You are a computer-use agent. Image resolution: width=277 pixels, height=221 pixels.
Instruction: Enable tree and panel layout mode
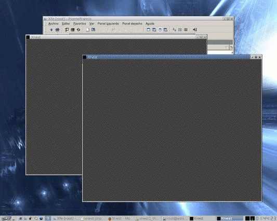[x=154, y=30]
